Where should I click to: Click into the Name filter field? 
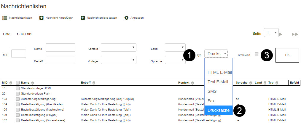click(60, 47)
